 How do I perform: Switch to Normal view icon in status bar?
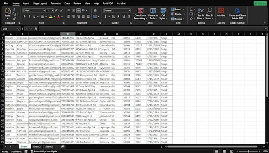[217, 151]
